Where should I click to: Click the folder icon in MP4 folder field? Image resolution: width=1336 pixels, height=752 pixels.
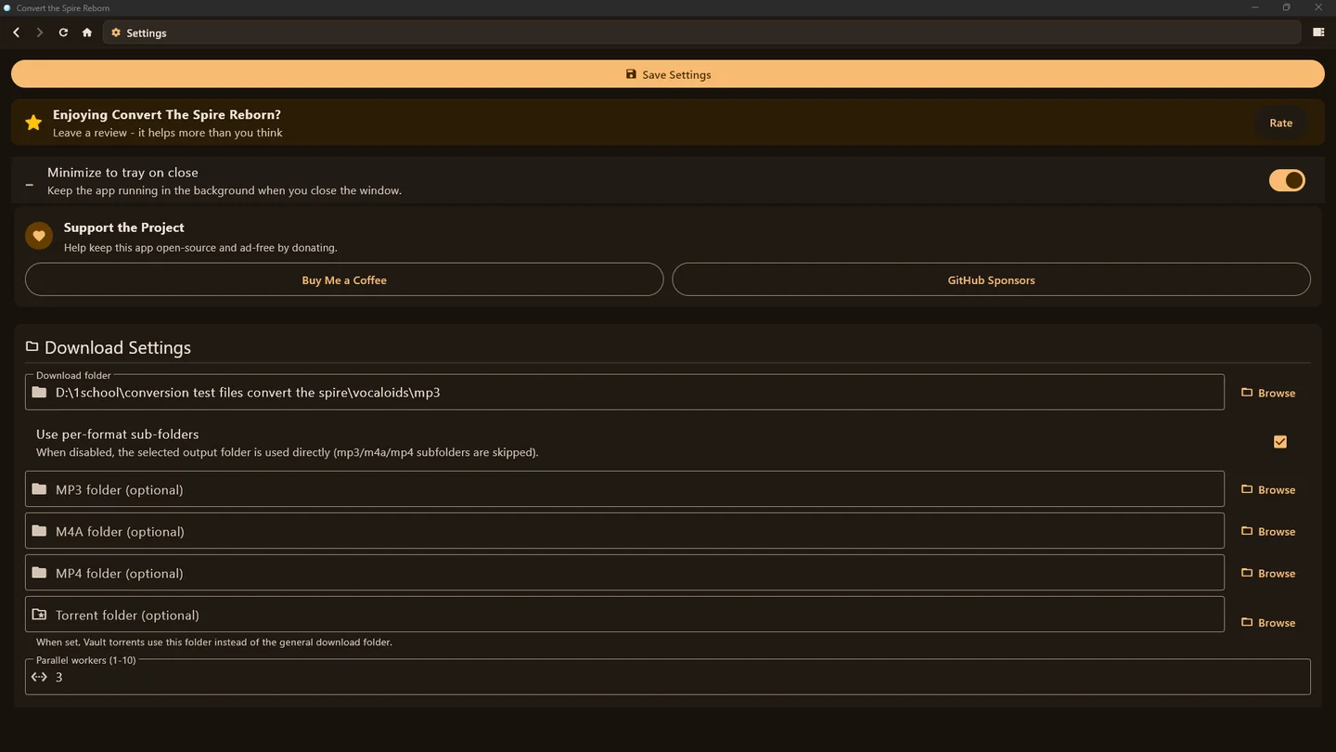39,573
